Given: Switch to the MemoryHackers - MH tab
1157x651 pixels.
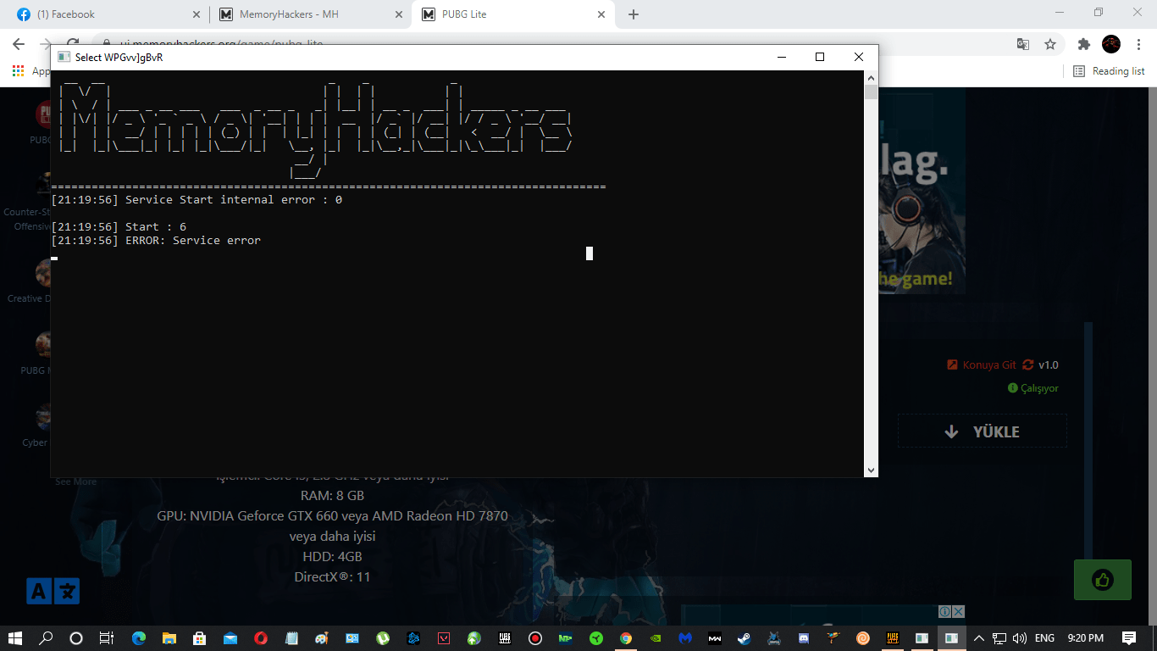Looking at the screenshot, I should [310, 14].
